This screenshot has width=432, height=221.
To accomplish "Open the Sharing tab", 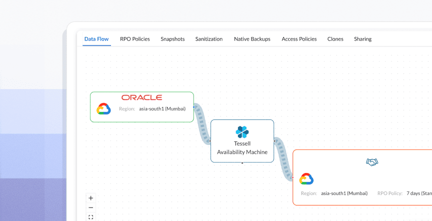I will coord(363,39).
